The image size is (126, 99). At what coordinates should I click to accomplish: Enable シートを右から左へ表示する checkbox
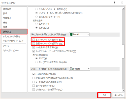pos(34,82)
